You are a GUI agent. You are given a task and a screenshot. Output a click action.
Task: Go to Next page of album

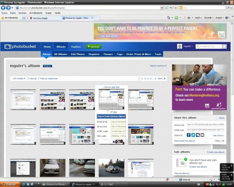[x=161, y=78]
